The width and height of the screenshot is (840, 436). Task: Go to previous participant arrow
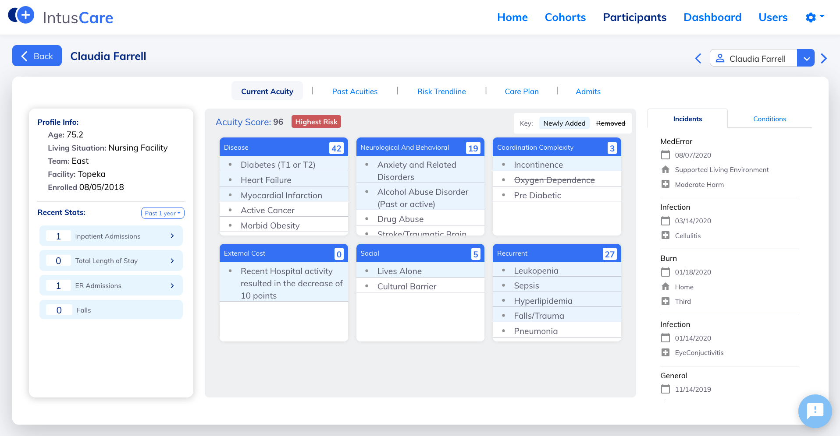point(698,58)
